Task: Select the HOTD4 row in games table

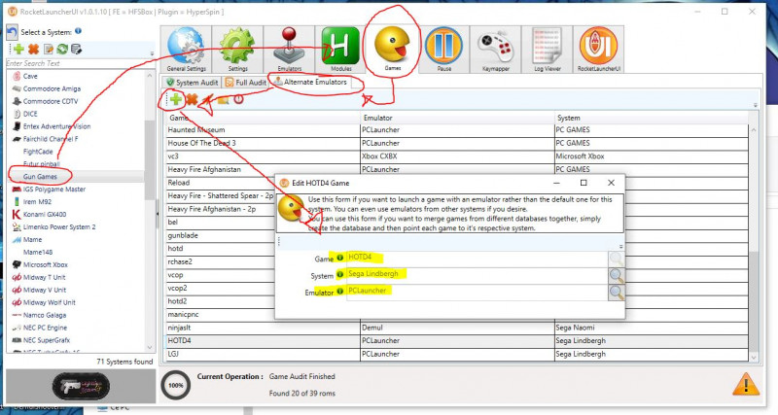Action: tap(457, 340)
